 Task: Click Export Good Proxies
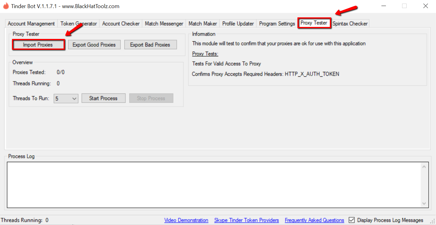pyautogui.click(x=94, y=45)
